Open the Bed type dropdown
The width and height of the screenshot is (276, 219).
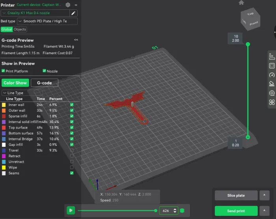(x=47, y=21)
